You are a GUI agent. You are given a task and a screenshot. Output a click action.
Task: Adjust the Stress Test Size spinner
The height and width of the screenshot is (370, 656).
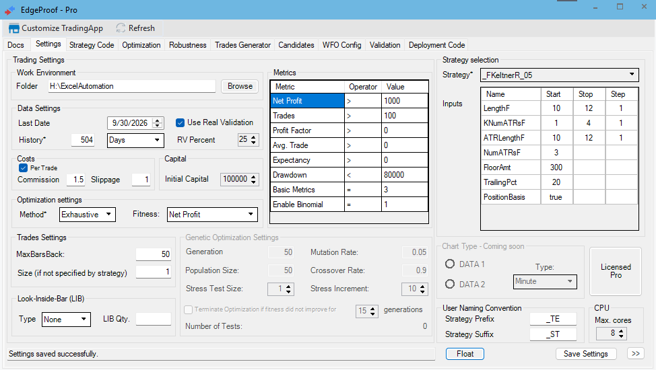pyautogui.click(x=288, y=289)
